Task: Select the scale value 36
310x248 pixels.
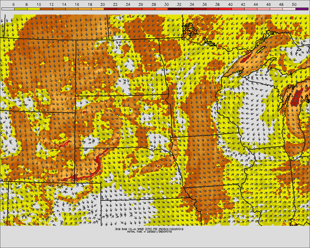Action: tap(205, 4)
